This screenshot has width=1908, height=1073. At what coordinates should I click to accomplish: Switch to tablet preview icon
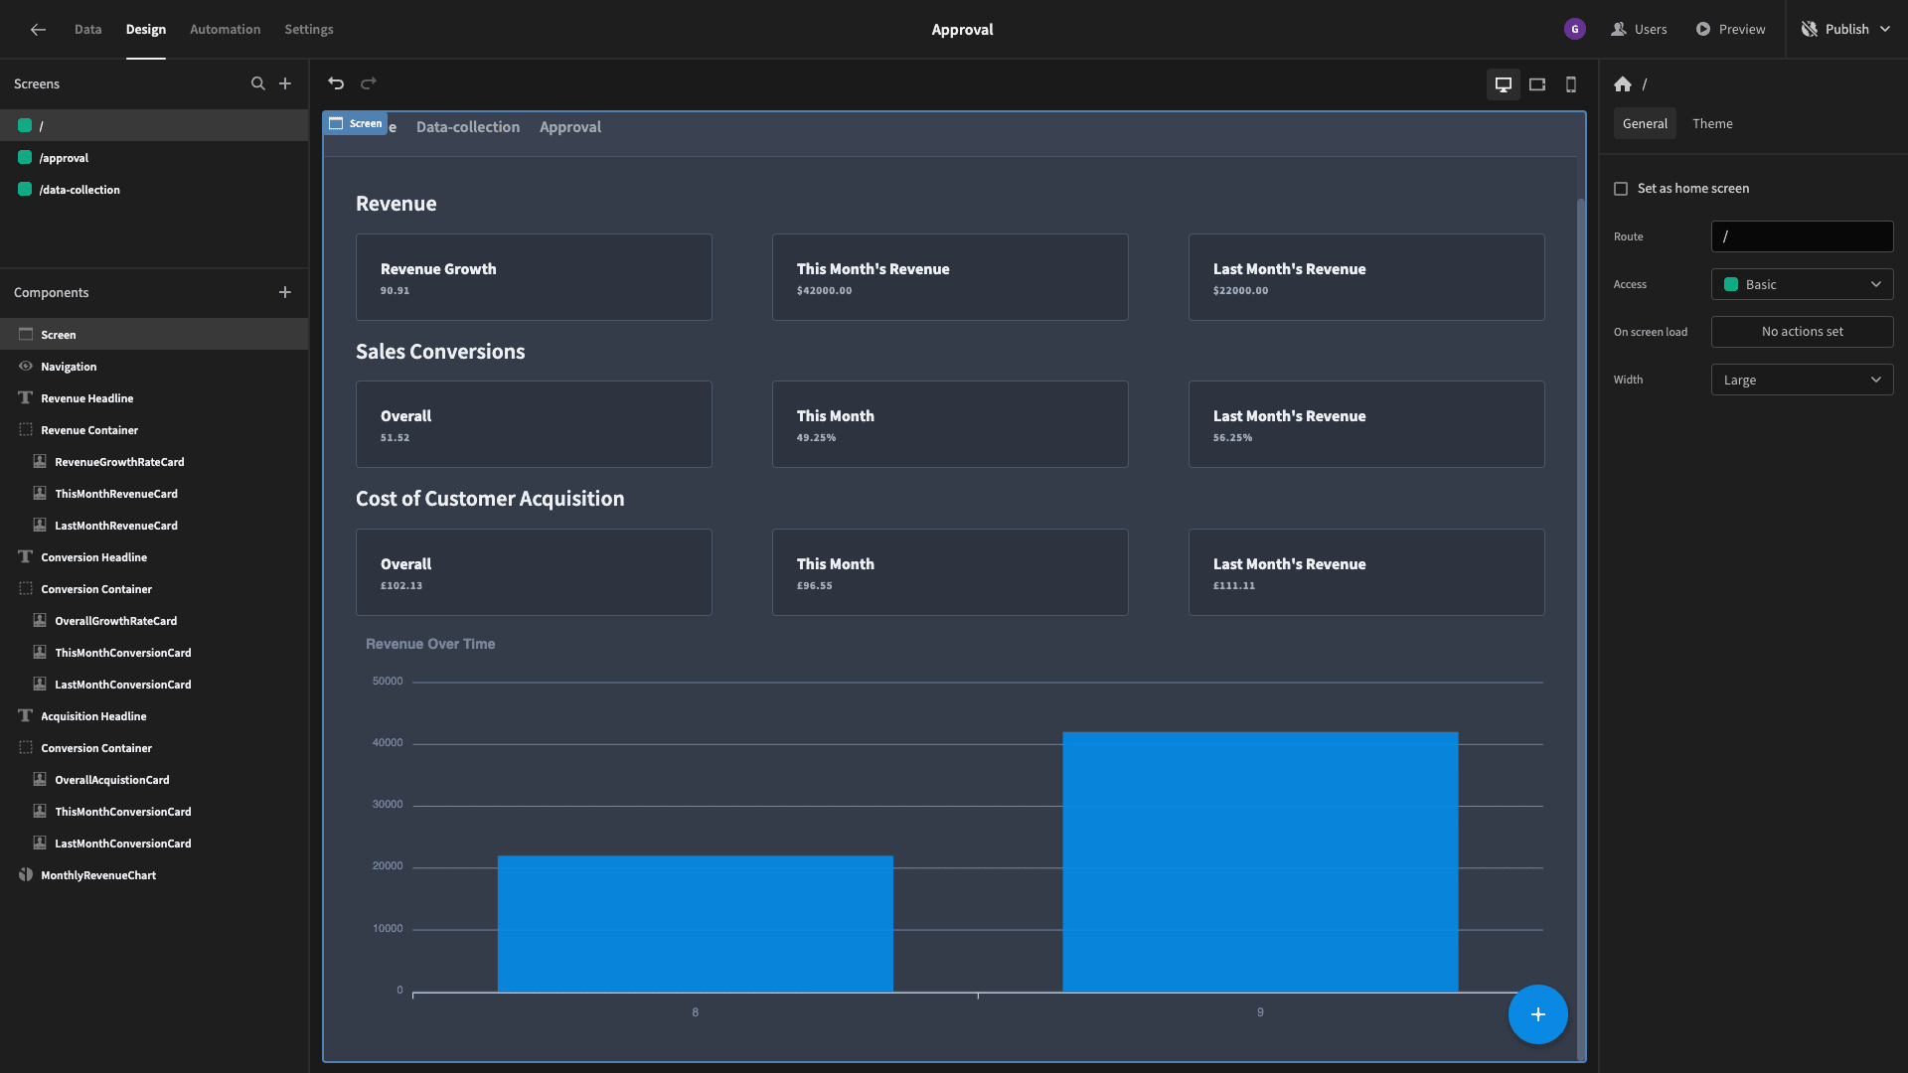point(1537,84)
